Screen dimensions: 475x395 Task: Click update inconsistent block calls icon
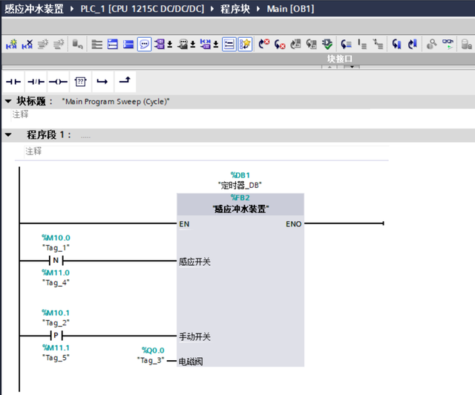pos(295,45)
